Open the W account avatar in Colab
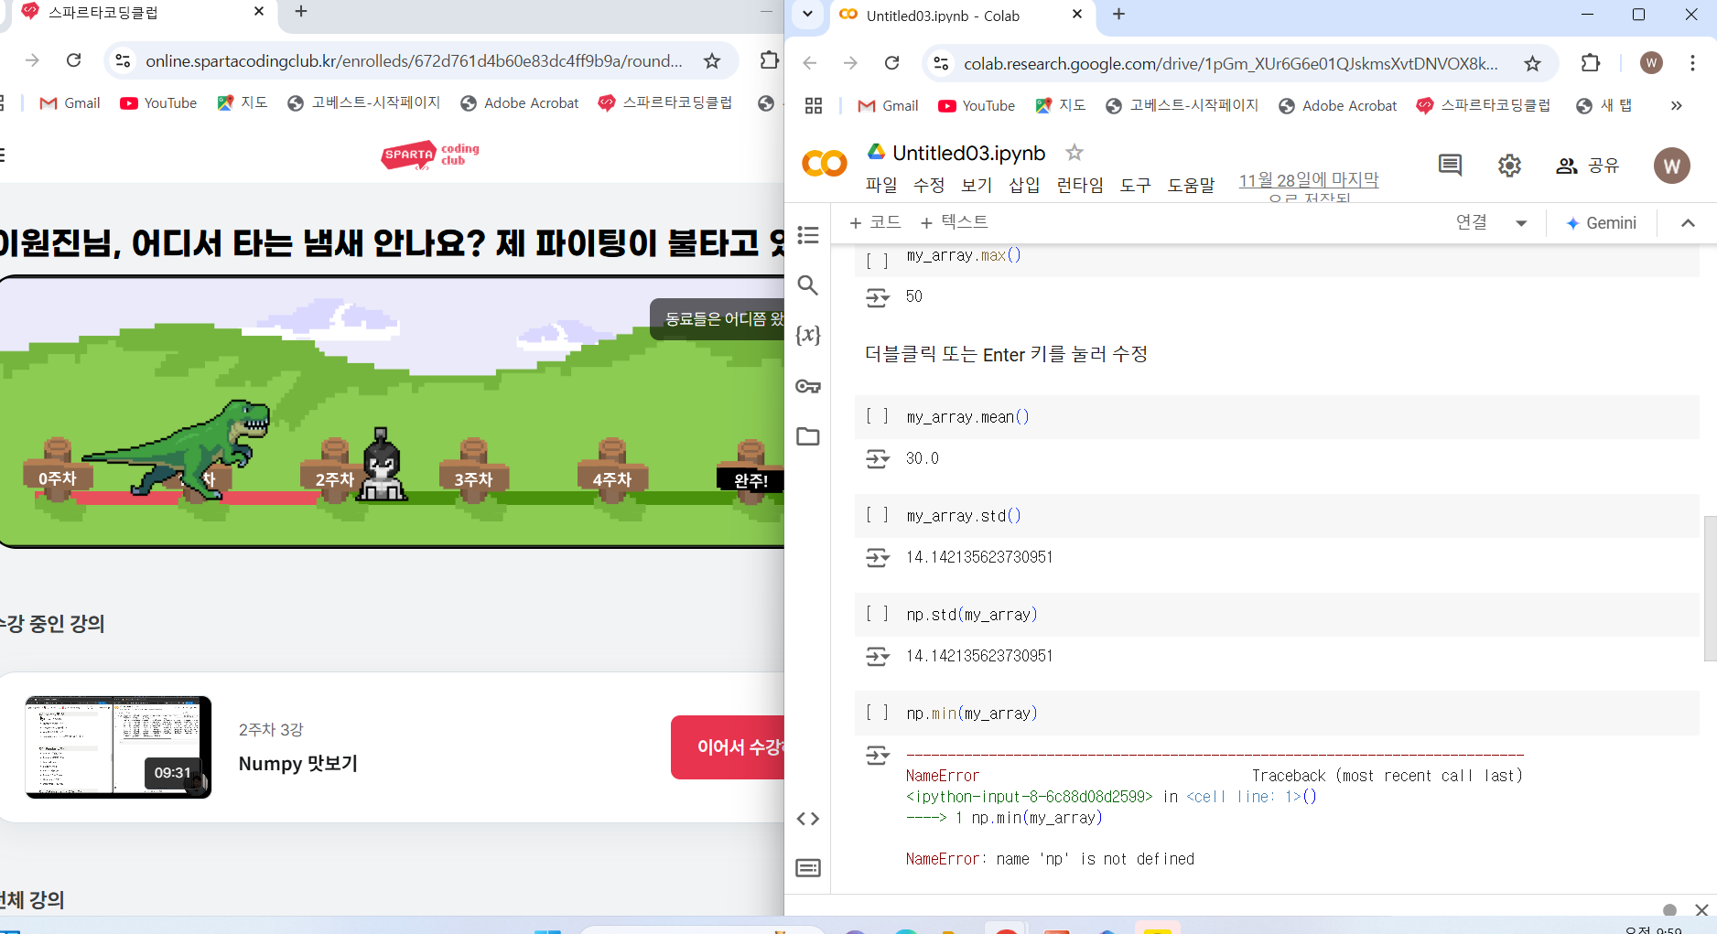This screenshot has height=934, width=1717. (1672, 166)
